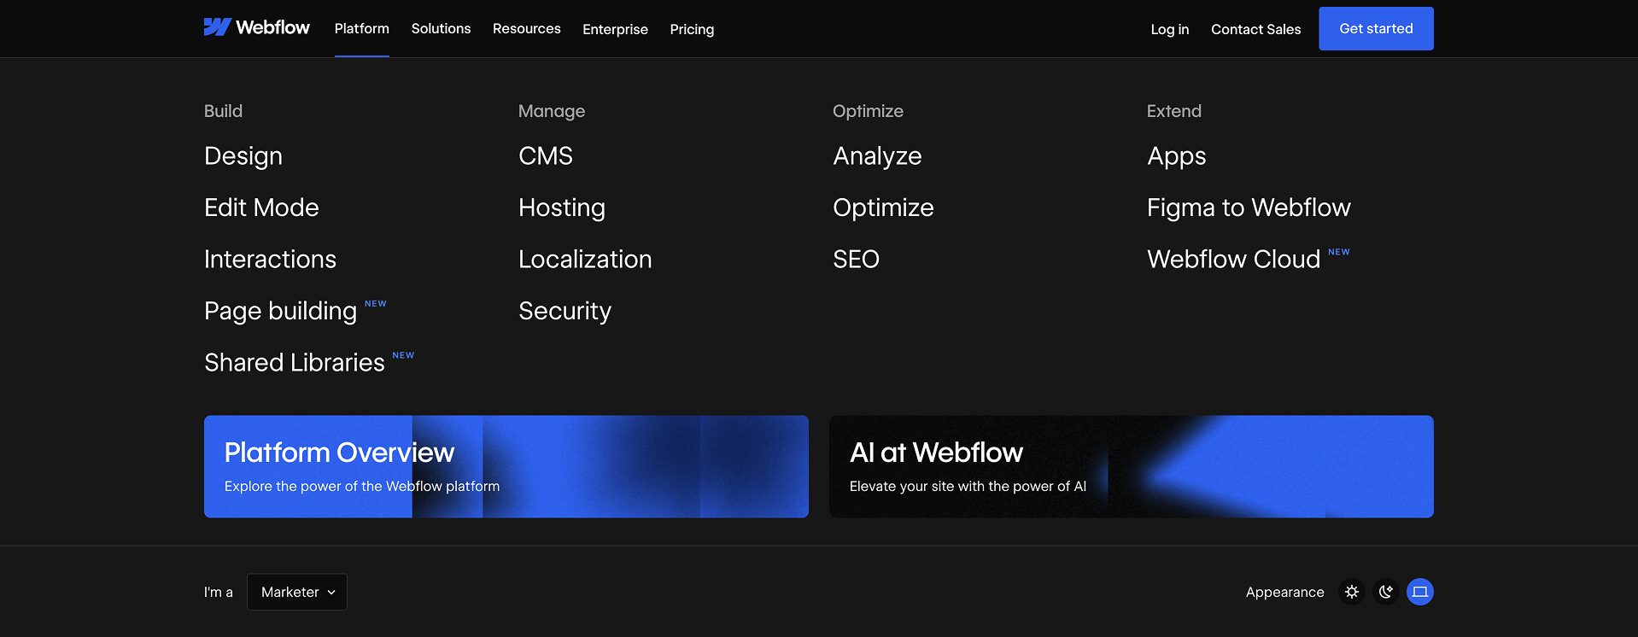Click Contact Sales link
This screenshot has width=1638, height=637.
[x=1255, y=29]
